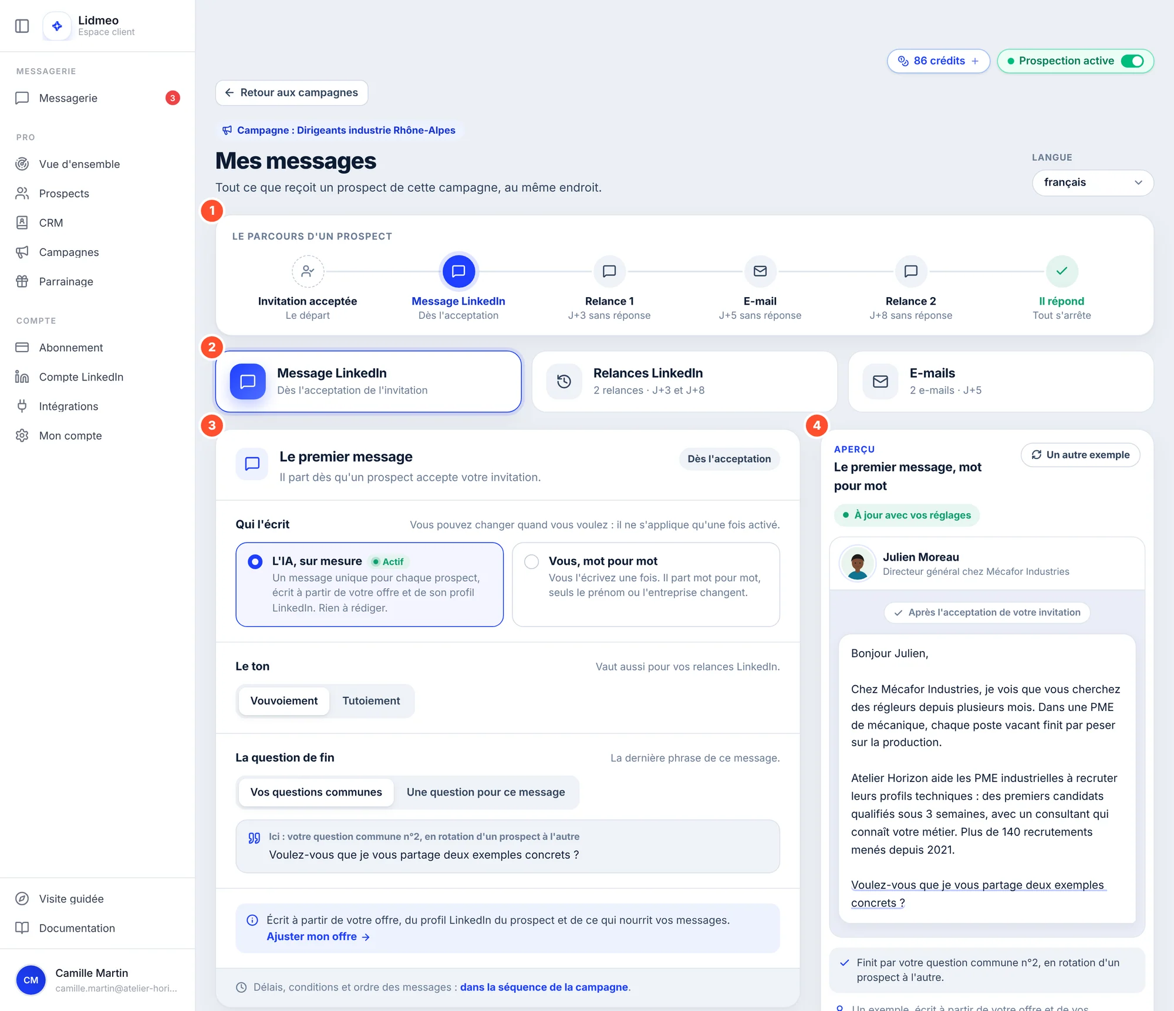
Task: Click the Visite guidée compass icon
Action: (x=22, y=899)
